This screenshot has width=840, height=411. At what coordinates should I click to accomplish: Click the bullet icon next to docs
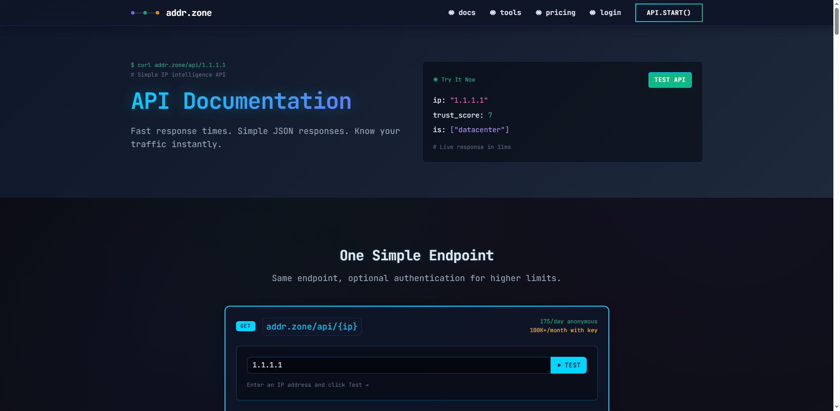[x=451, y=12]
